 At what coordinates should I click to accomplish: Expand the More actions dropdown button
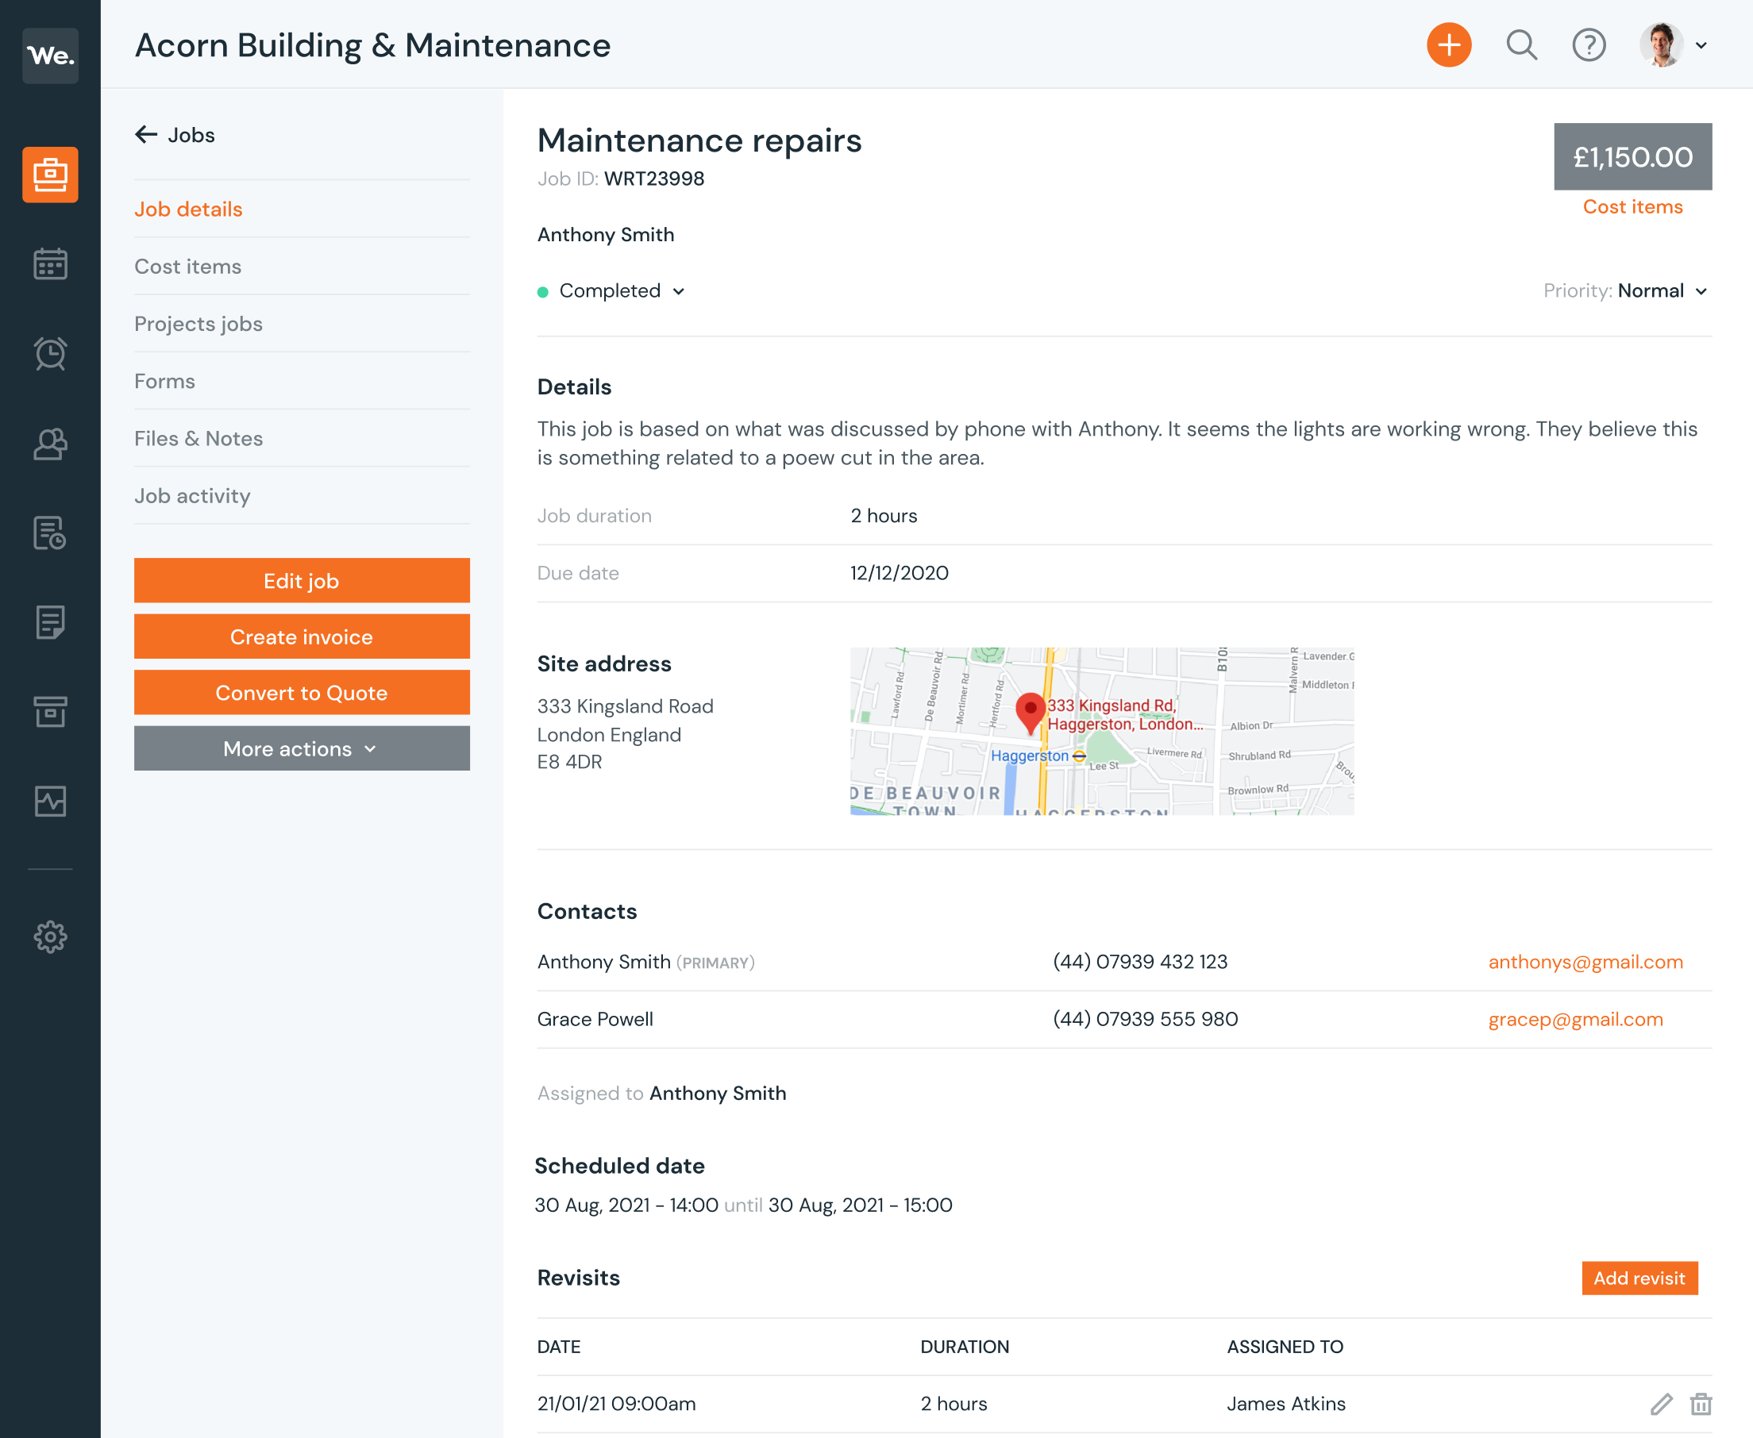tap(300, 748)
